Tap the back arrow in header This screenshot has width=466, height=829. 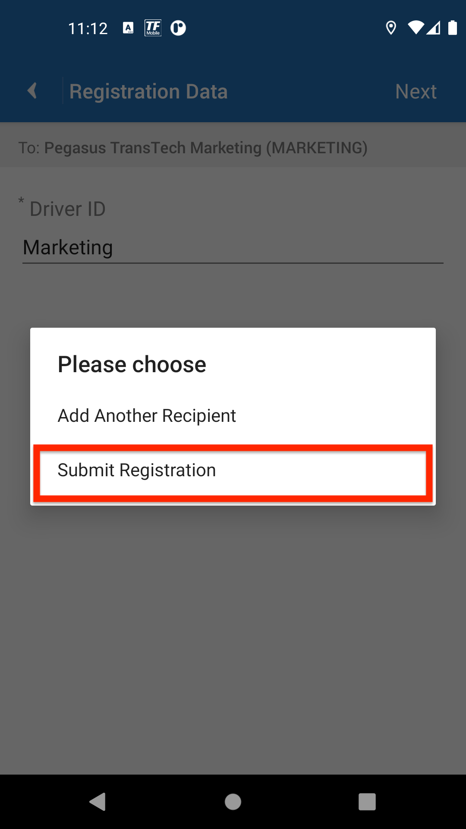pos(32,91)
